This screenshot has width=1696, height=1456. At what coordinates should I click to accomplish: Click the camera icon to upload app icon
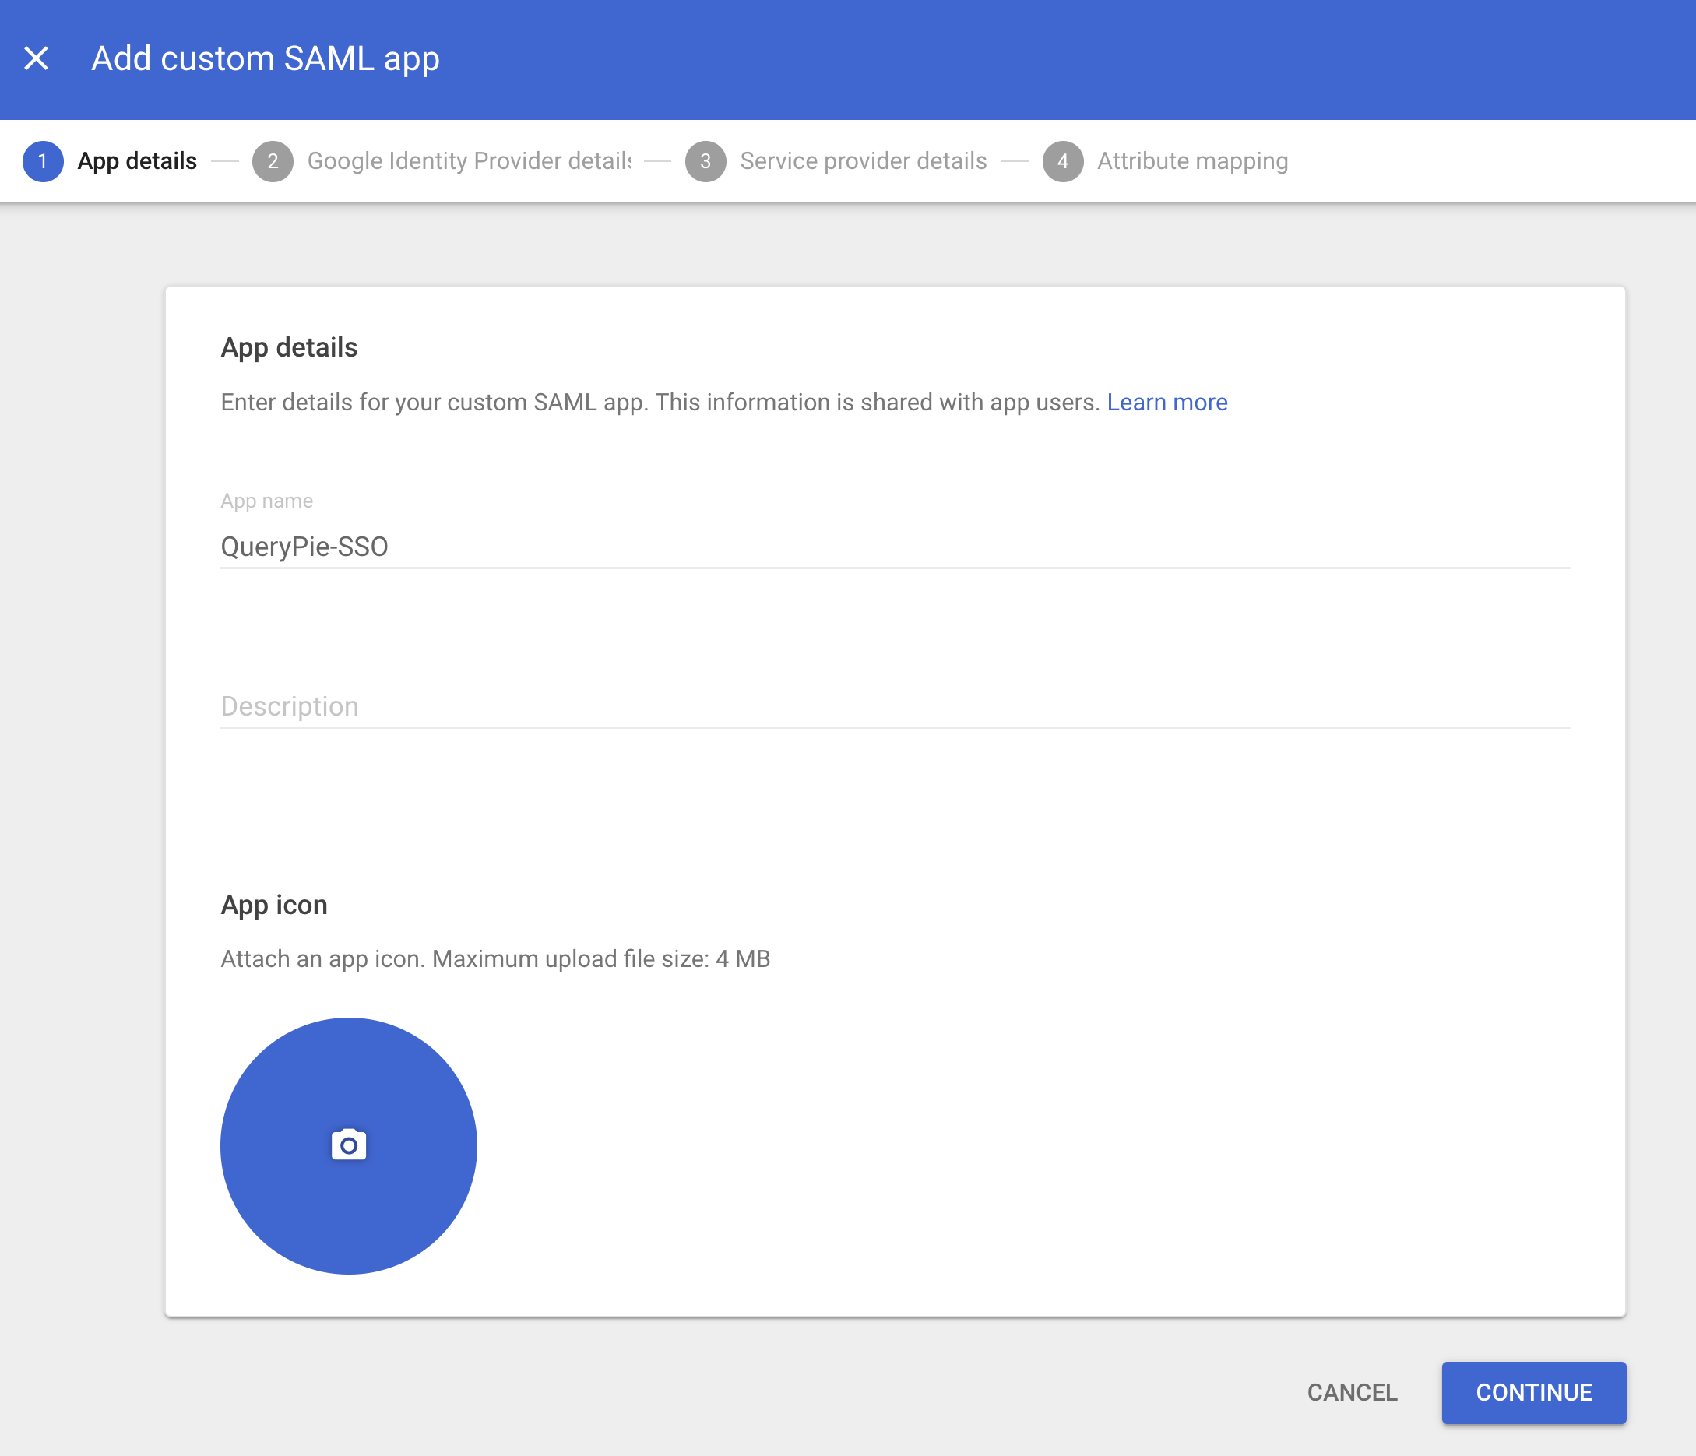(x=349, y=1145)
